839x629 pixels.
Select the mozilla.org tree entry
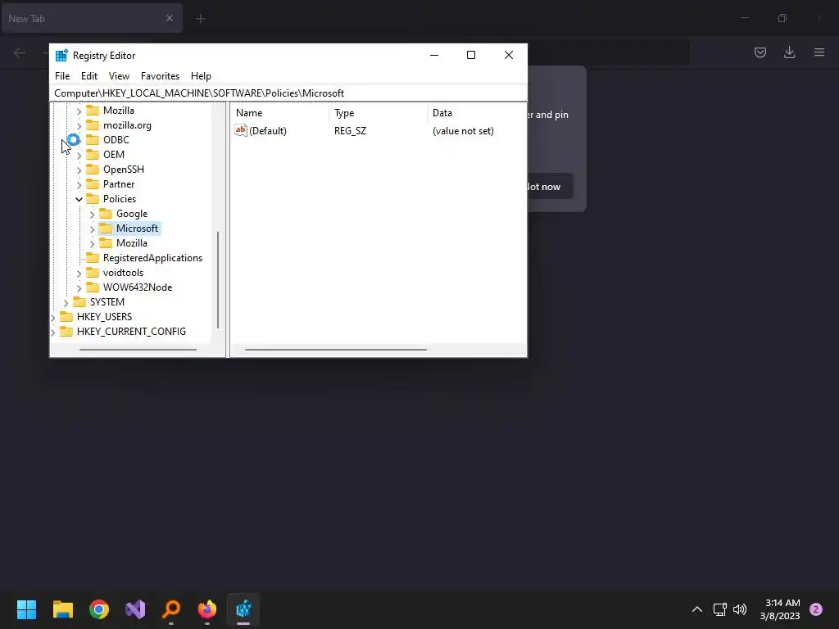(x=127, y=125)
